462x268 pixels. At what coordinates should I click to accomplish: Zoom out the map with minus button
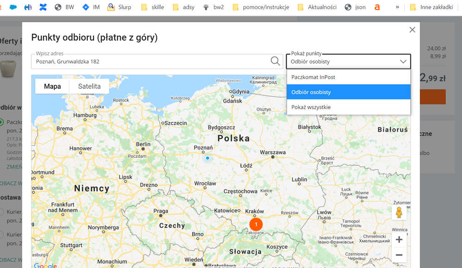pyautogui.click(x=399, y=255)
